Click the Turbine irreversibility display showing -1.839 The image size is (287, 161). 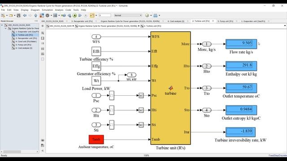click(x=240, y=132)
